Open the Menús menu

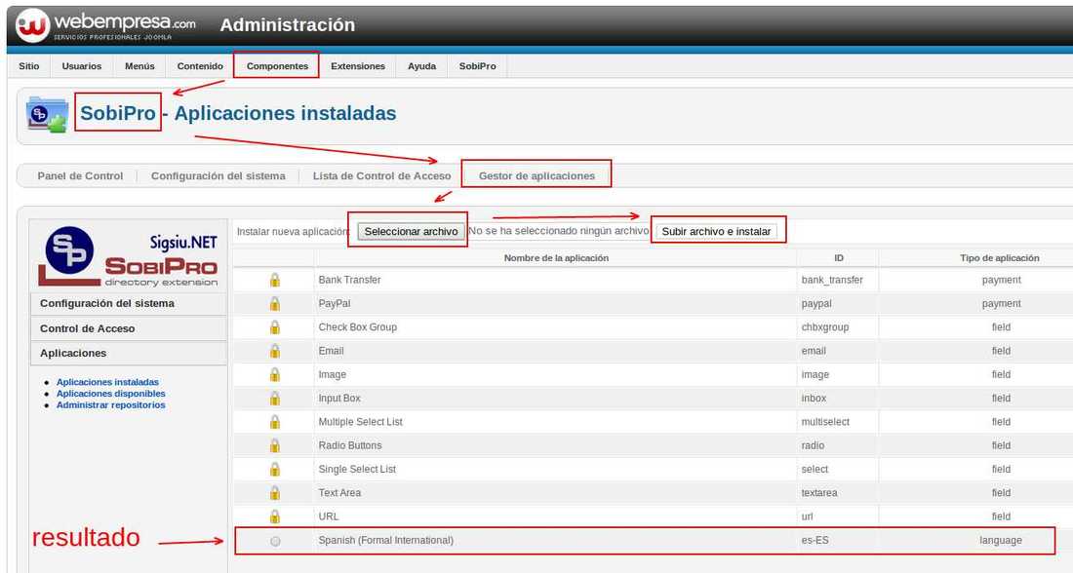pyautogui.click(x=139, y=66)
